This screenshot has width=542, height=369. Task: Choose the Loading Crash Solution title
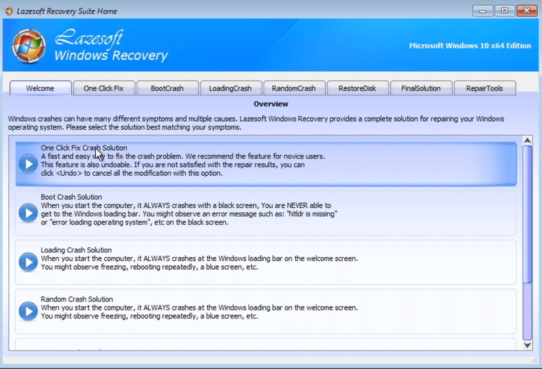pos(76,250)
